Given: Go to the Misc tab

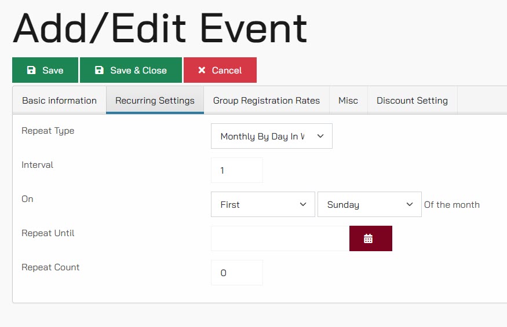Looking at the screenshot, I should pos(348,100).
